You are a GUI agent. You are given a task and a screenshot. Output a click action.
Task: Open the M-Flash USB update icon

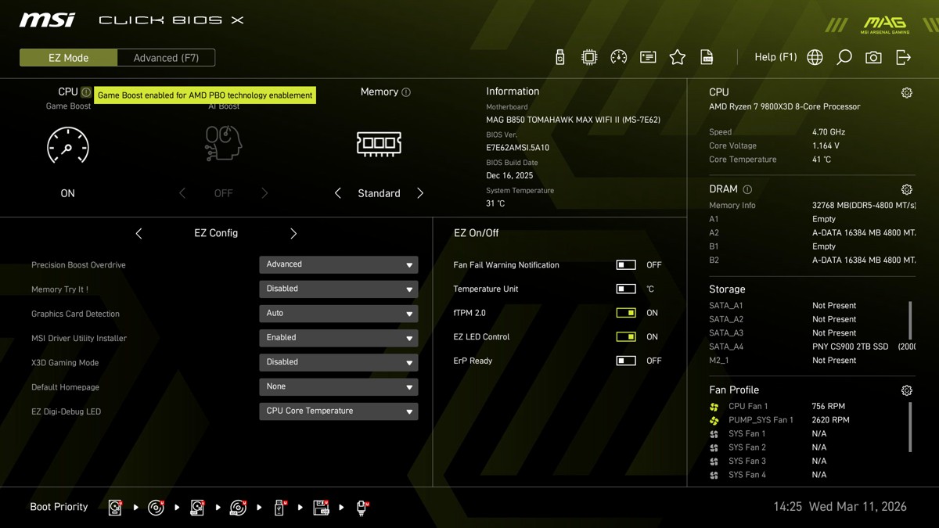tap(559, 57)
